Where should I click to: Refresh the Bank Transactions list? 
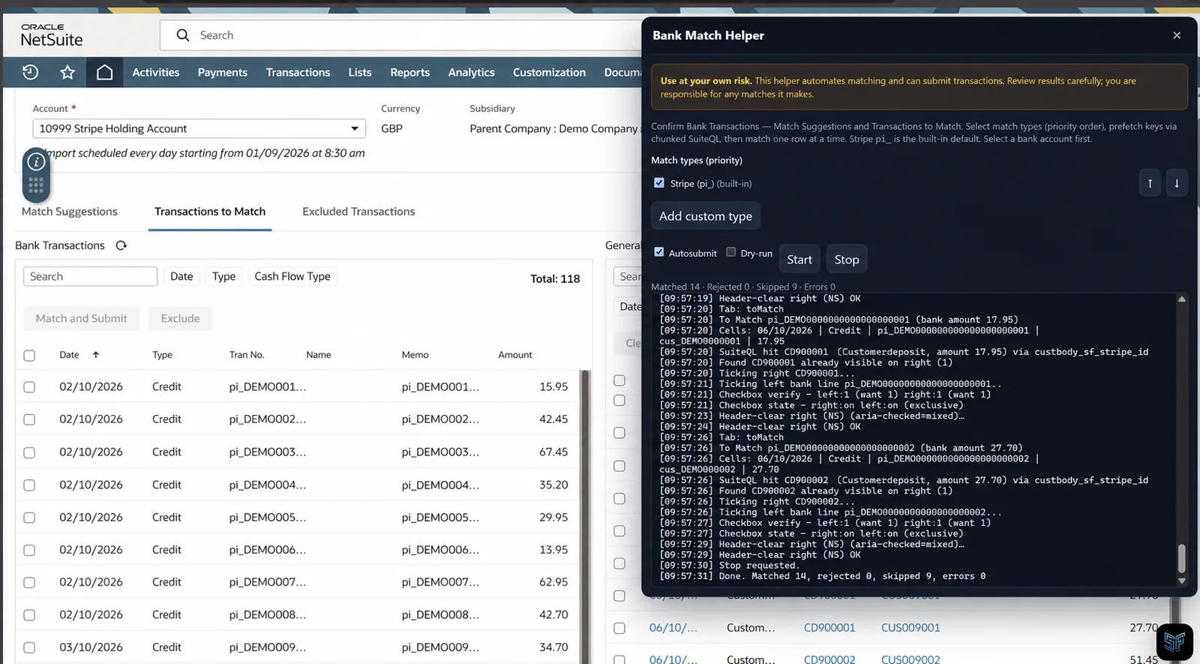coord(121,245)
